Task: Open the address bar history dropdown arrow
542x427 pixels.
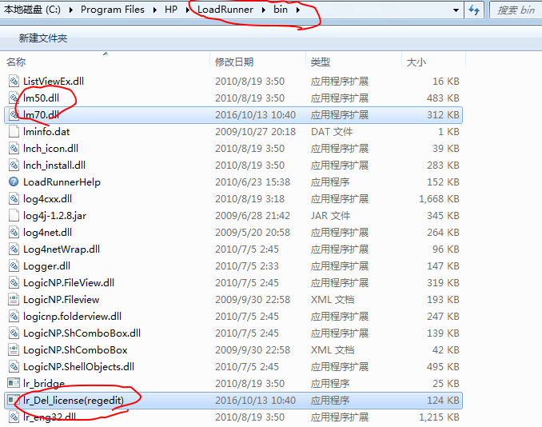Action: pos(456,10)
